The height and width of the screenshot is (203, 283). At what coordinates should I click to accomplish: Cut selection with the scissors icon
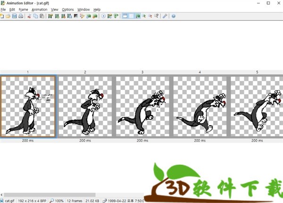[29, 16]
